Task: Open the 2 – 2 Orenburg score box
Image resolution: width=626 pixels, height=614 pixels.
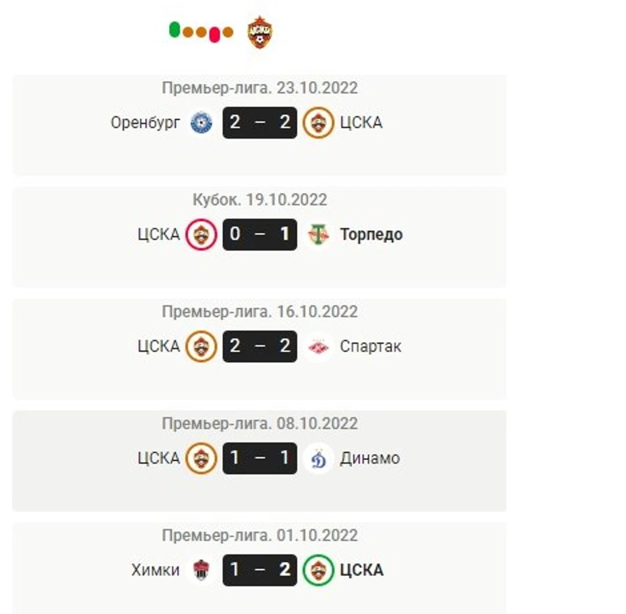Action: pyautogui.click(x=260, y=123)
